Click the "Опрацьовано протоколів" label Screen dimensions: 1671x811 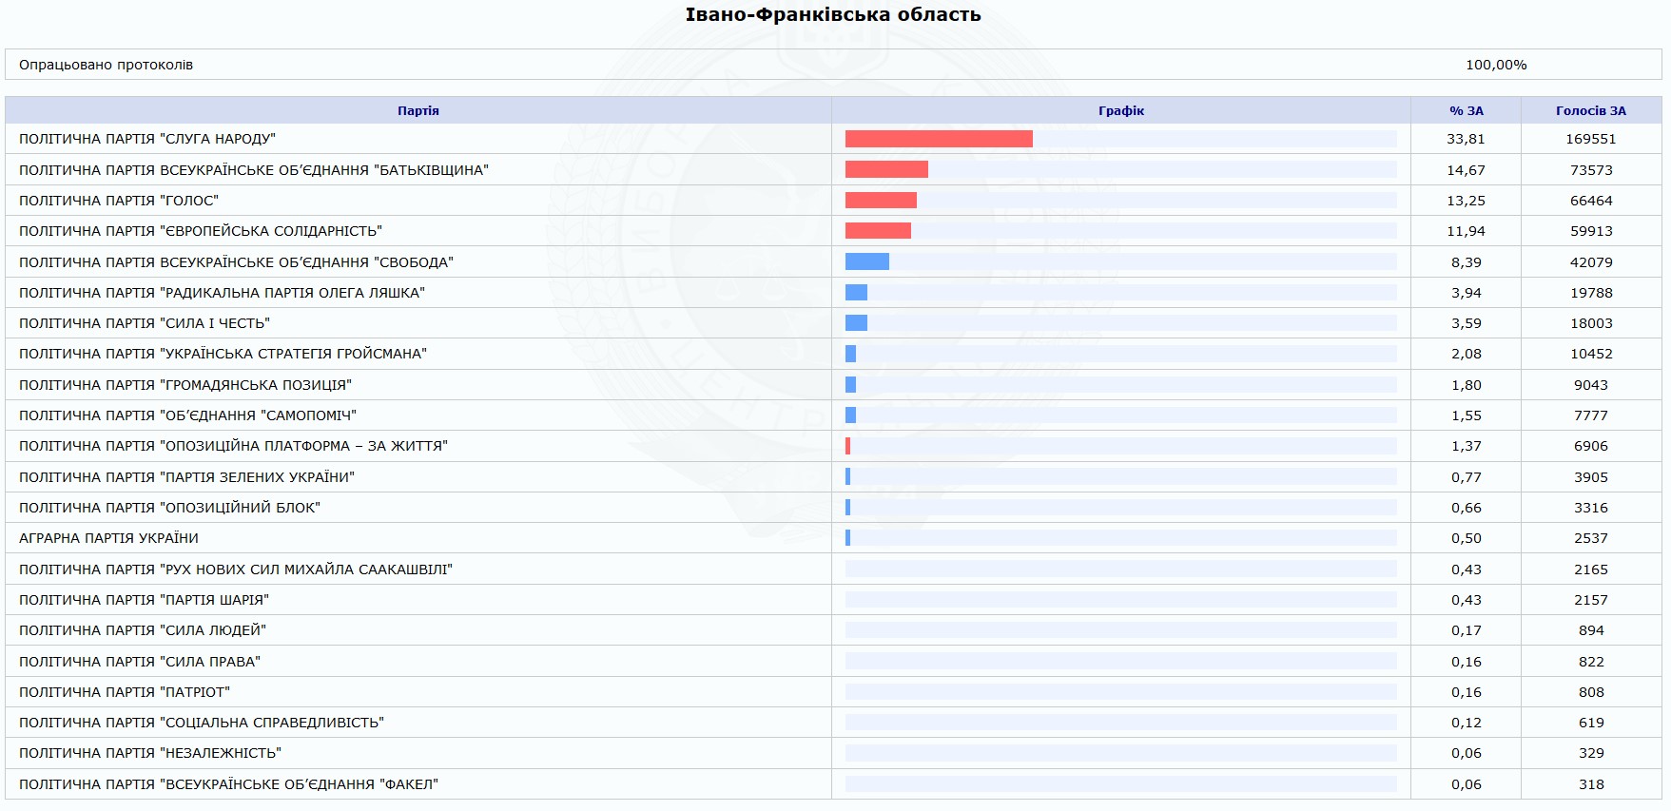tap(106, 65)
